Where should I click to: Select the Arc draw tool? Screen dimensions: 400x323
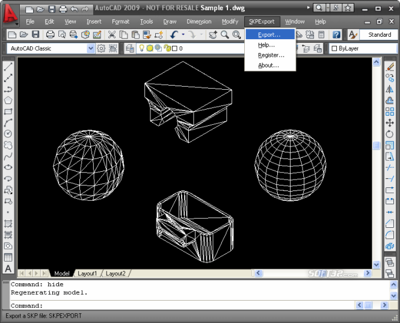(x=8, y=123)
